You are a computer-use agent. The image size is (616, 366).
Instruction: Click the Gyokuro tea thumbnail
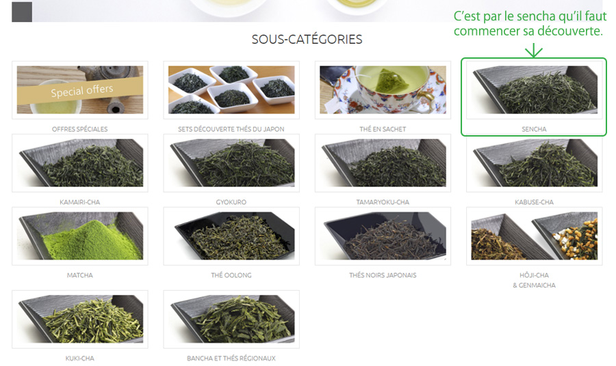(231, 163)
